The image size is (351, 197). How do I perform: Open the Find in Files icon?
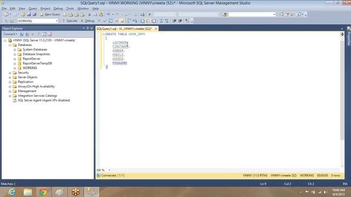coord(224,15)
